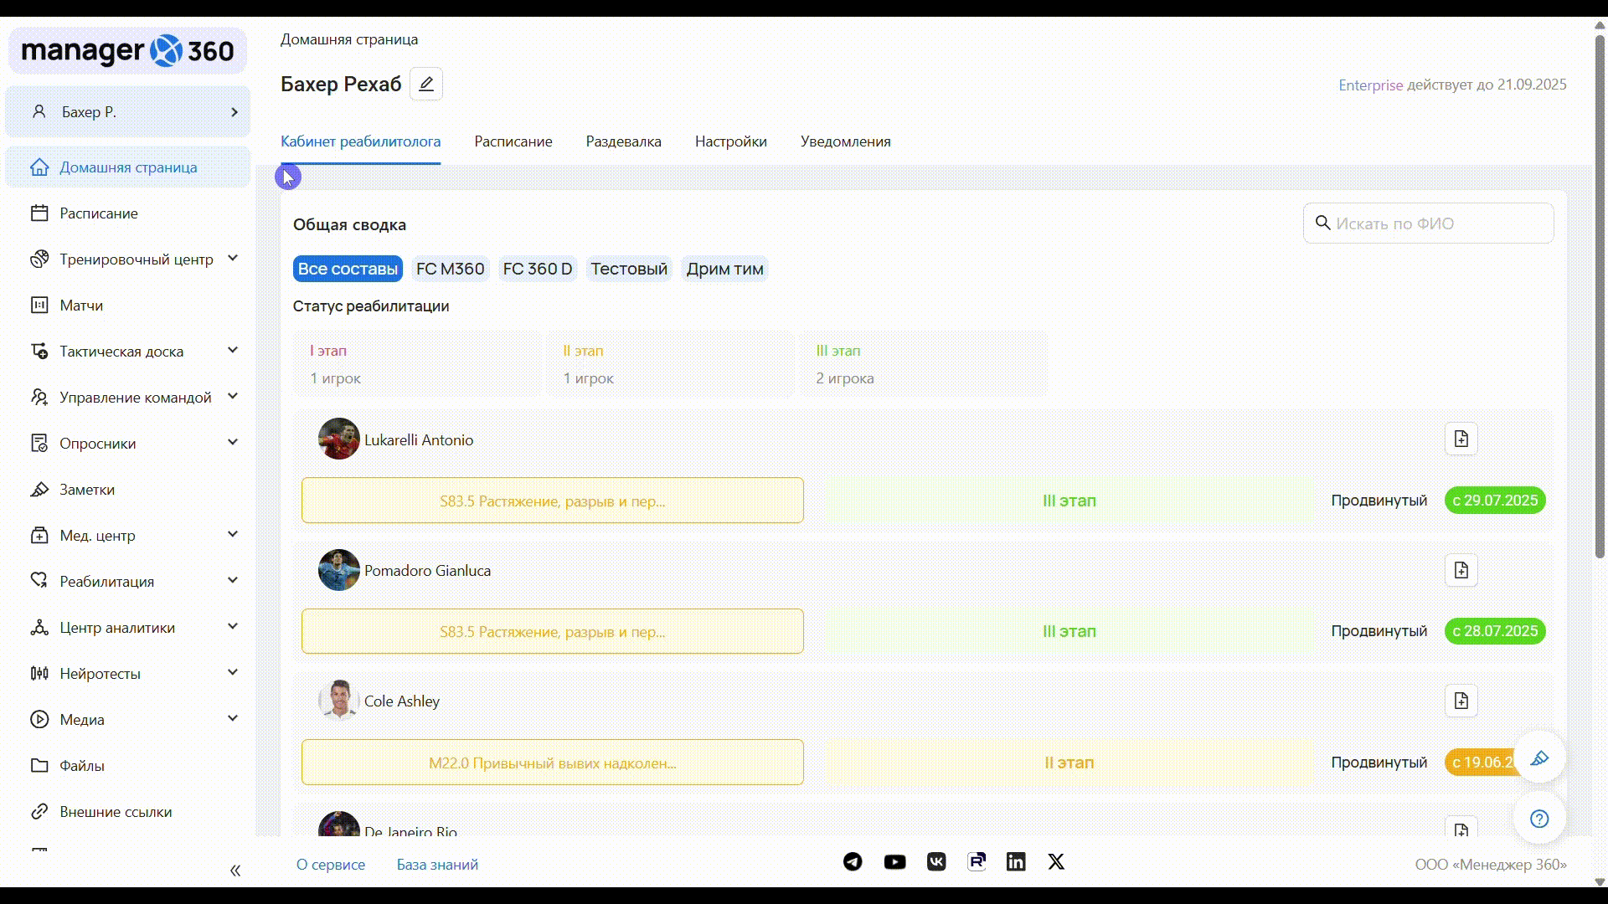Viewport: 1608px width, 904px height.
Task: Expand Мед. центр sidebar section
Action: tap(97, 536)
